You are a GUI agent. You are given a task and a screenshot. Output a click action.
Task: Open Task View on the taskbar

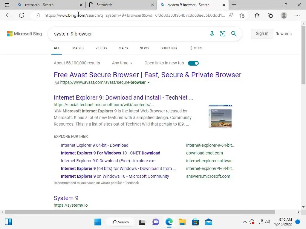point(142,222)
